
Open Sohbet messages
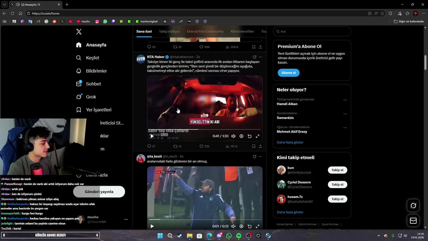[x=88, y=84]
